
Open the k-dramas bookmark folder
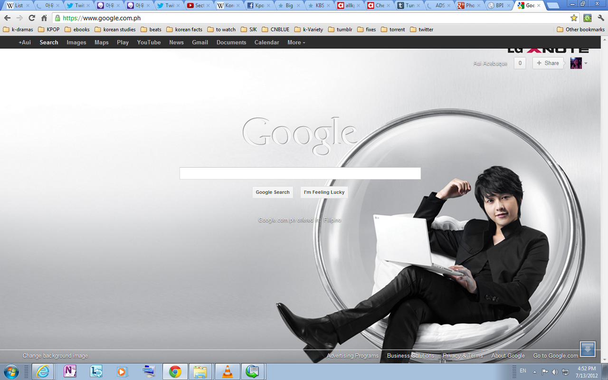(18, 29)
